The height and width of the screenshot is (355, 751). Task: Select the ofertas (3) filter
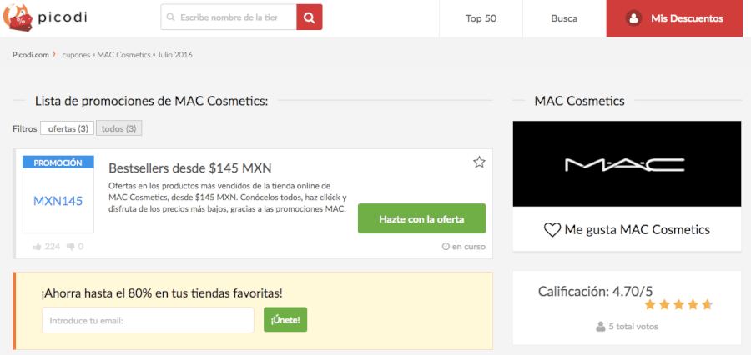(67, 128)
